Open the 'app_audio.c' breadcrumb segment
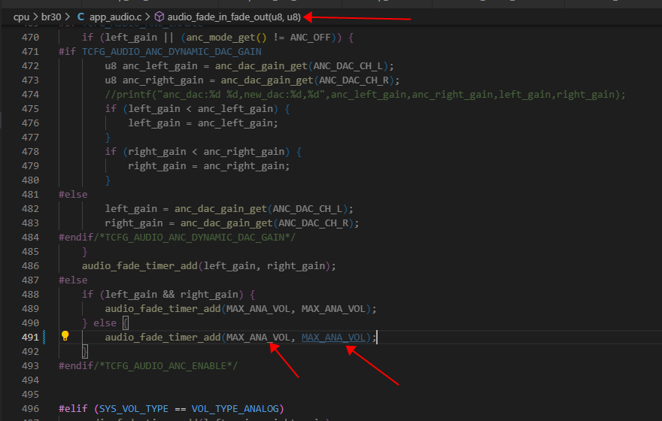 [115, 17]
